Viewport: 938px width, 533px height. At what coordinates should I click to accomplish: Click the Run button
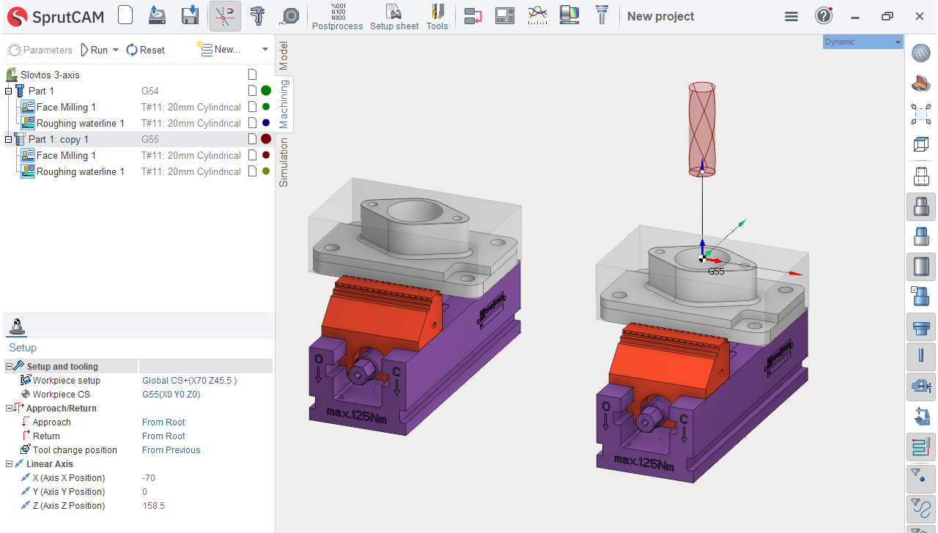pos(94,50)
